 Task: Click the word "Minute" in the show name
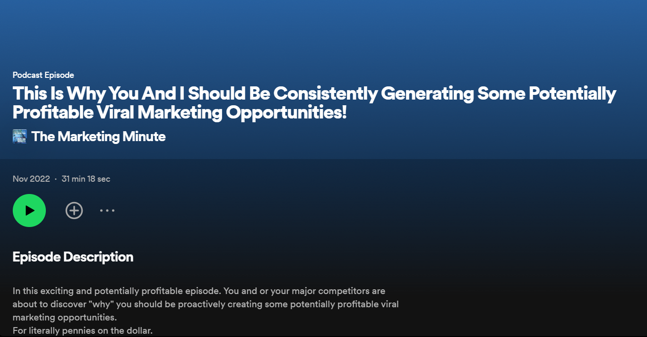(x=144, y=137)
